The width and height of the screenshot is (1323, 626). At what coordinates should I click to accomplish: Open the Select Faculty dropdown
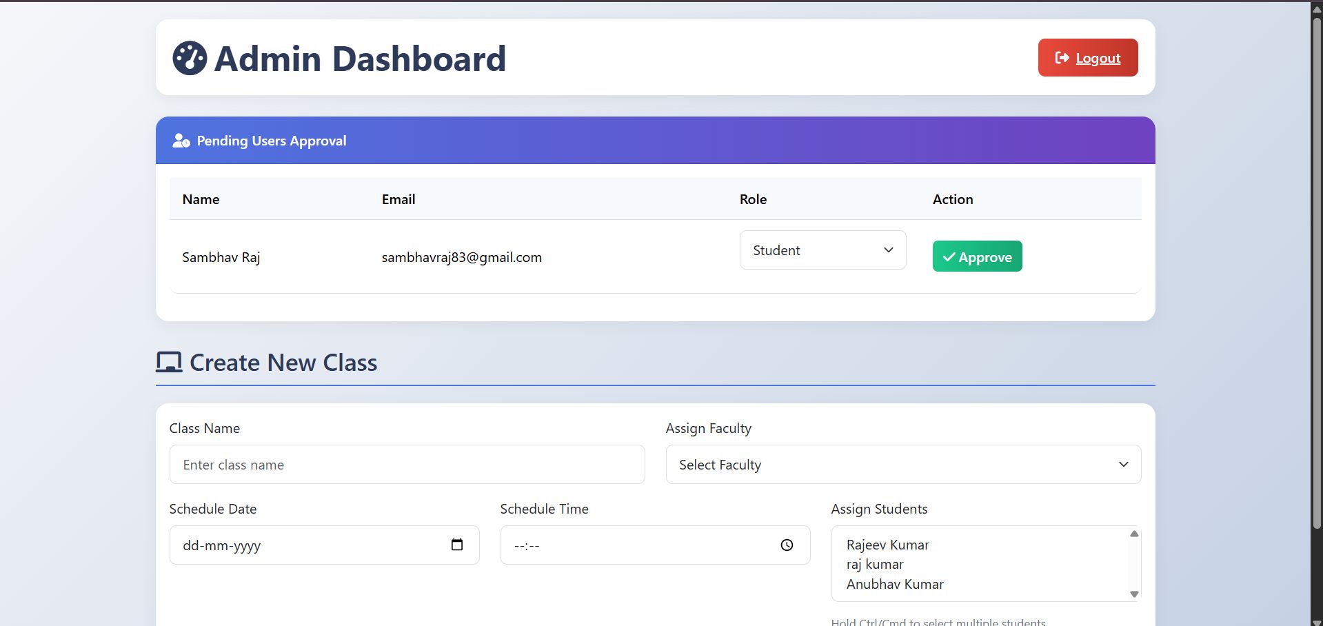pos(902,464)
